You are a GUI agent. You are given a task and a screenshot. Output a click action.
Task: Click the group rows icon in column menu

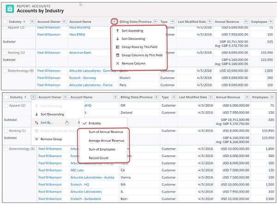(118, 47)
